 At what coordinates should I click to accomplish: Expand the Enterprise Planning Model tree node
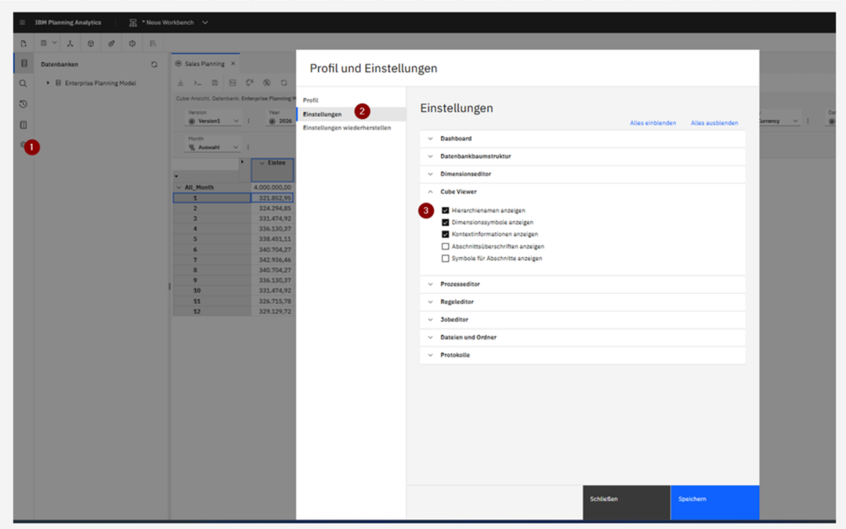click(x=48, y=83)
